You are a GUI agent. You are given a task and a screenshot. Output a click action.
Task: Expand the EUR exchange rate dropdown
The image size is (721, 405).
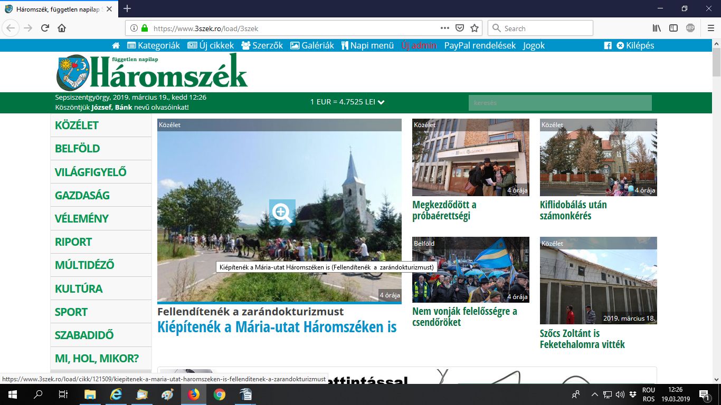pyautogui.click(x=381, y=102)
